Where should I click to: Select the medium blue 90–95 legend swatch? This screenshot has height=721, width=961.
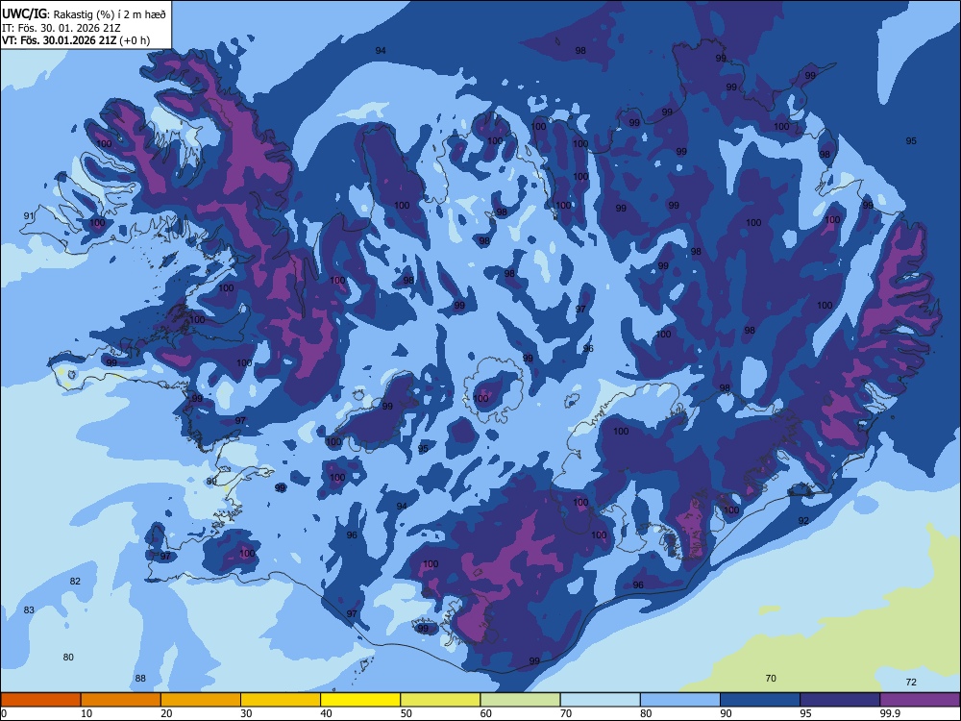point(760,700)
